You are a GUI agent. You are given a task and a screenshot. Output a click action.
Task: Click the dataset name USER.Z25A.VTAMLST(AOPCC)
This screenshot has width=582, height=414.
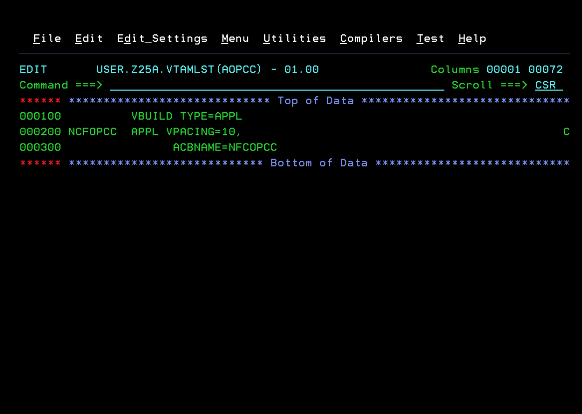point(179,70)
